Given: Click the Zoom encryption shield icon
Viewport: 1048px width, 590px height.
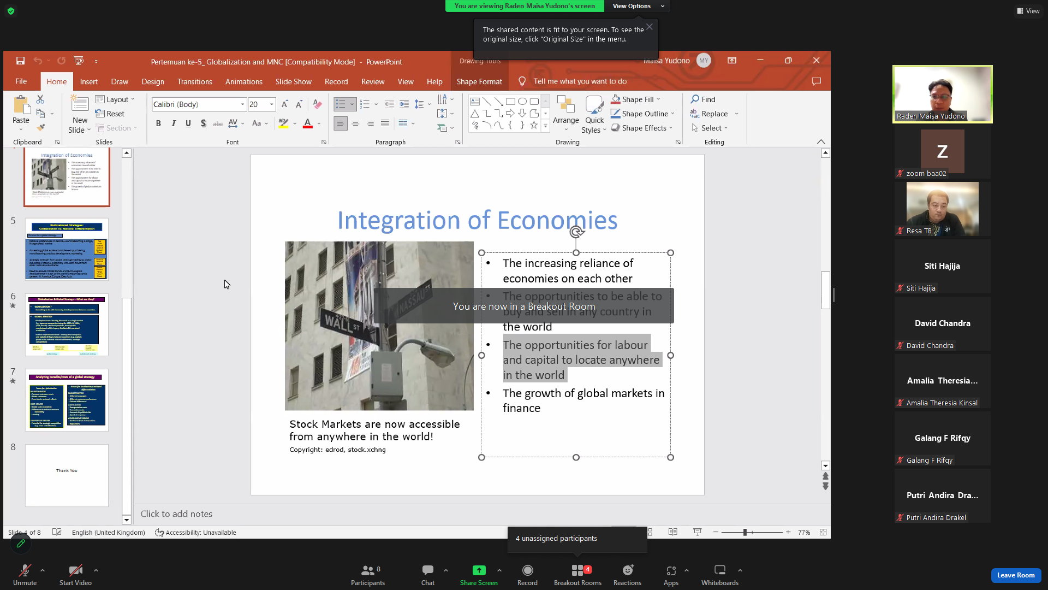Looking at the screenshot, I should (11, 11).
